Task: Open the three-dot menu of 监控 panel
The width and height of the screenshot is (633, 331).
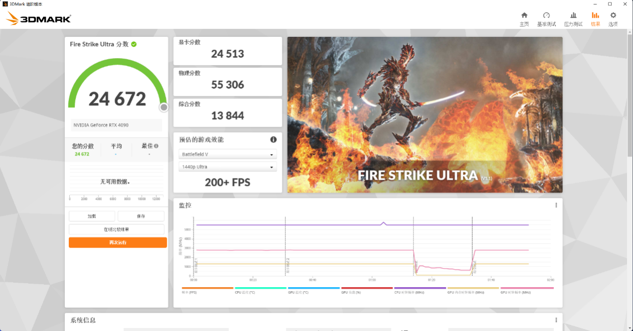Action: pos(556,205)
